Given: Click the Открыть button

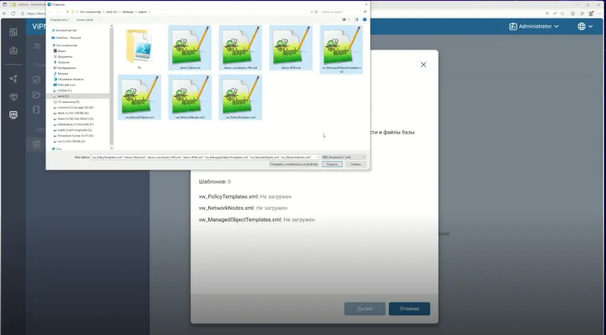Looking at the screenshot, I should [x=332, y=164].
